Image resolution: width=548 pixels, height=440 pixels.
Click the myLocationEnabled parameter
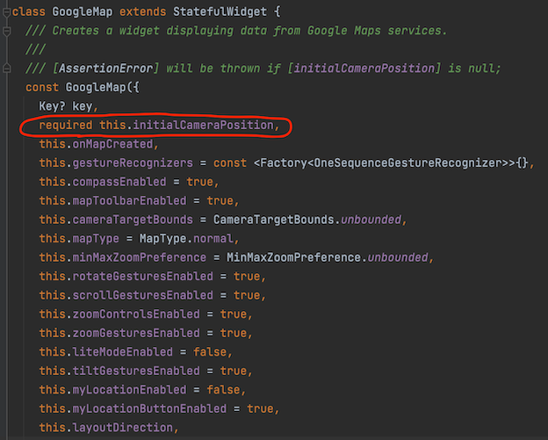[x=142, y=390]
